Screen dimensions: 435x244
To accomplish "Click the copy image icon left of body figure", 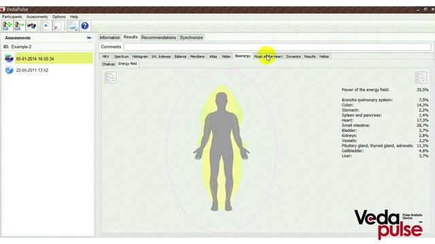I will click(x=111, y=77).
